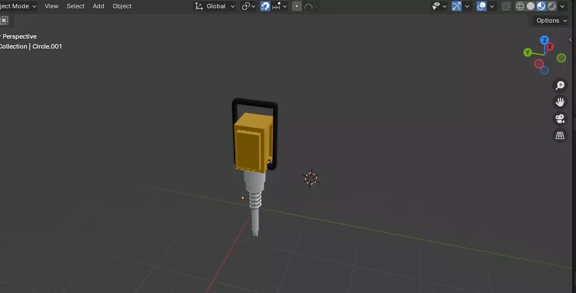
Task: Switch to material preview shading
Action: (541, 6)
